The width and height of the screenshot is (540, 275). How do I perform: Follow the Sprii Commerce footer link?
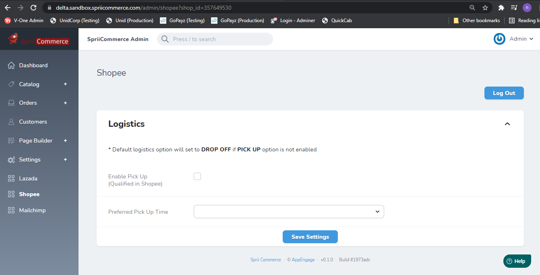pyautogui.click(x=266, y=260)
